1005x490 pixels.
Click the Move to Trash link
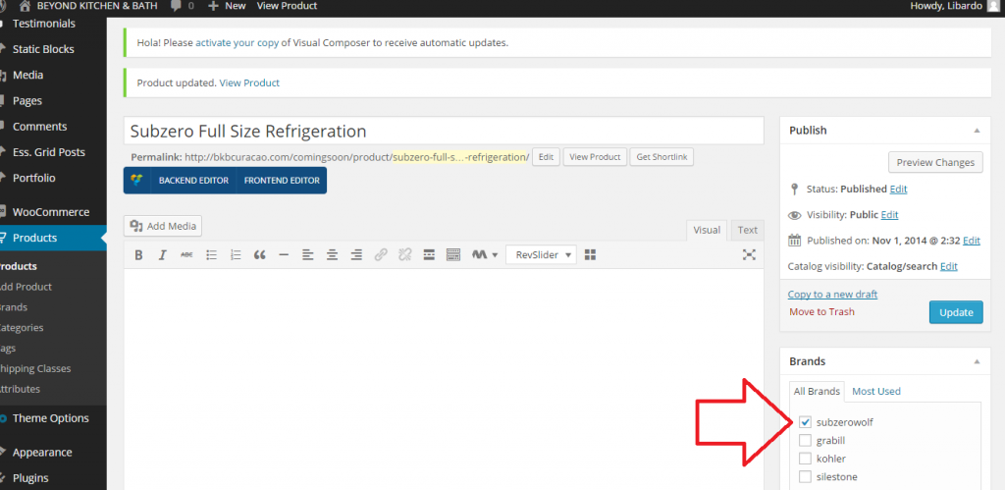click(x=821, y=312)
